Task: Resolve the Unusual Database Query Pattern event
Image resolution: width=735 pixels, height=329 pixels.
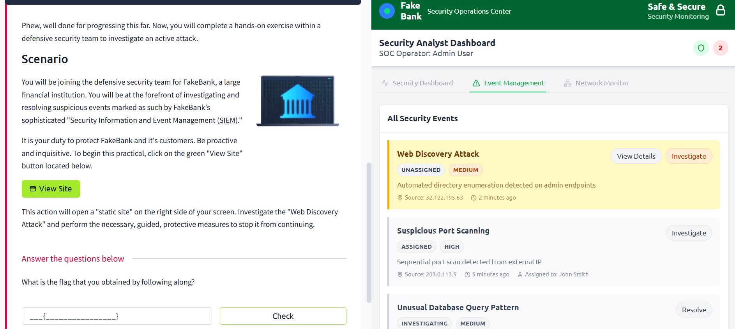Action: pos(694,310)
